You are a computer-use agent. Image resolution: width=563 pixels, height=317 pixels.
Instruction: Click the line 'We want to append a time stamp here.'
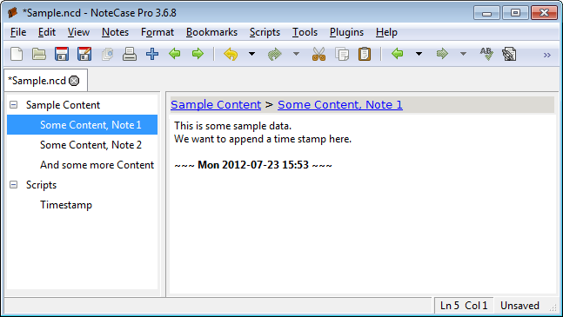[x=263, y=139]
